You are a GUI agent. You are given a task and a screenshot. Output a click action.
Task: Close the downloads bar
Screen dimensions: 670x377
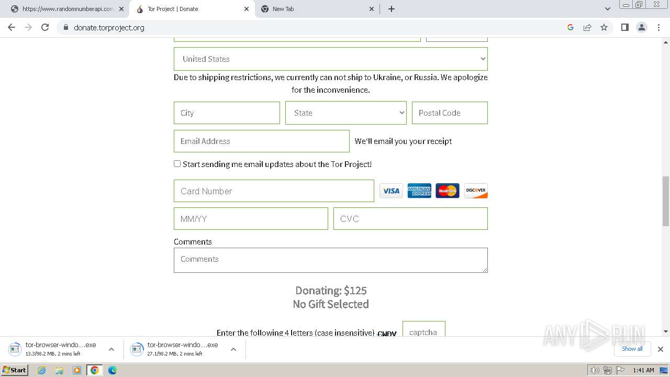pyautogui.click(x=660, y=349)
